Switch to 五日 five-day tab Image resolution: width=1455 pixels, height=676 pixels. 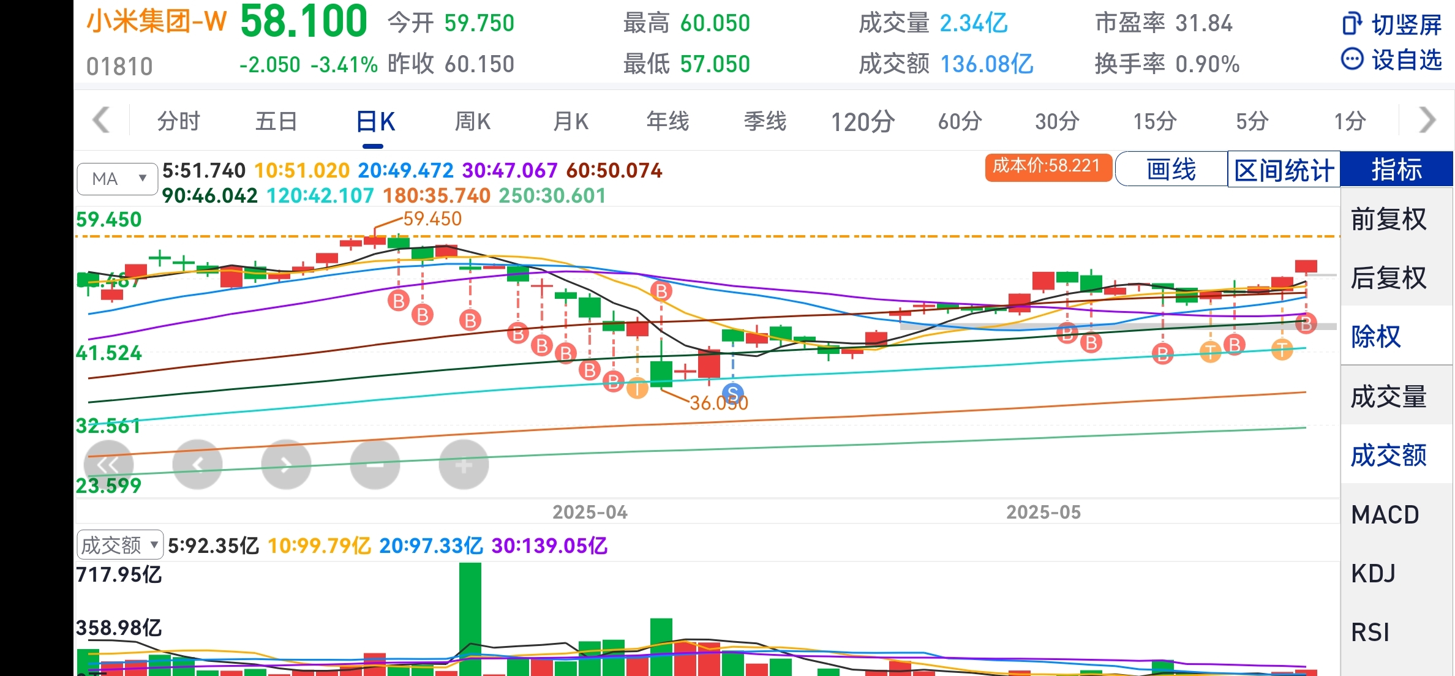276,121
